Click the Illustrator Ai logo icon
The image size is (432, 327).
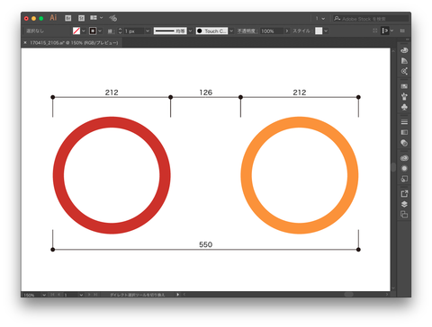pos(53,18)
